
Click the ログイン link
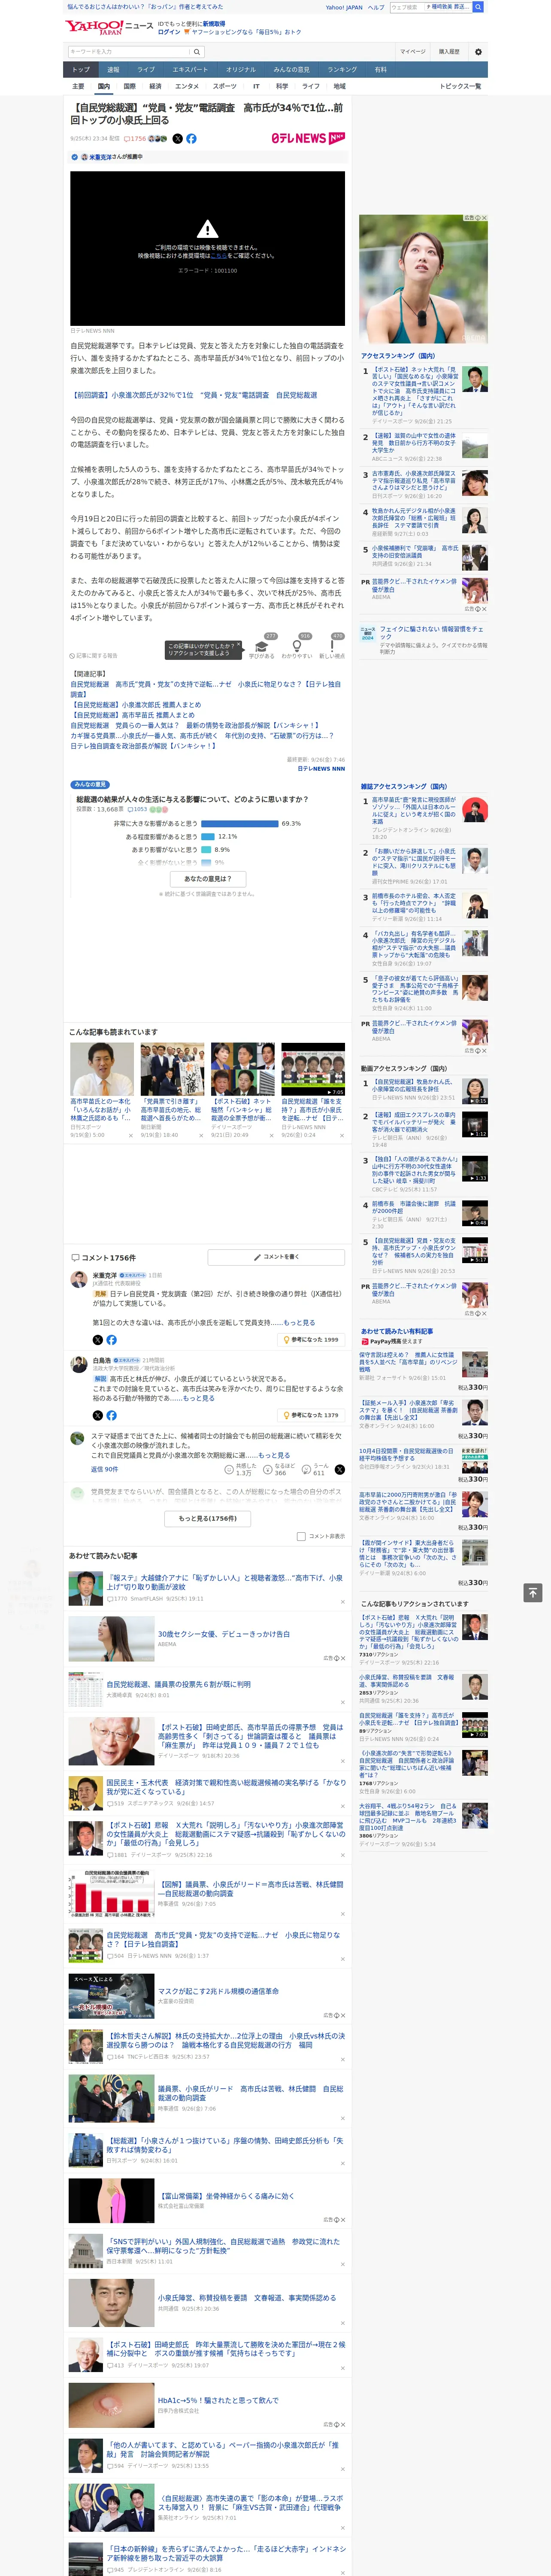click(x=169, y=32)
